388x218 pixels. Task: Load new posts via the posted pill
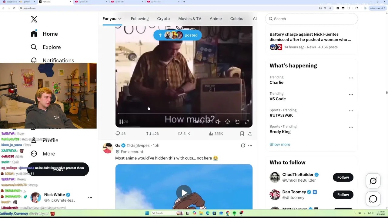(x=177, y=35)
